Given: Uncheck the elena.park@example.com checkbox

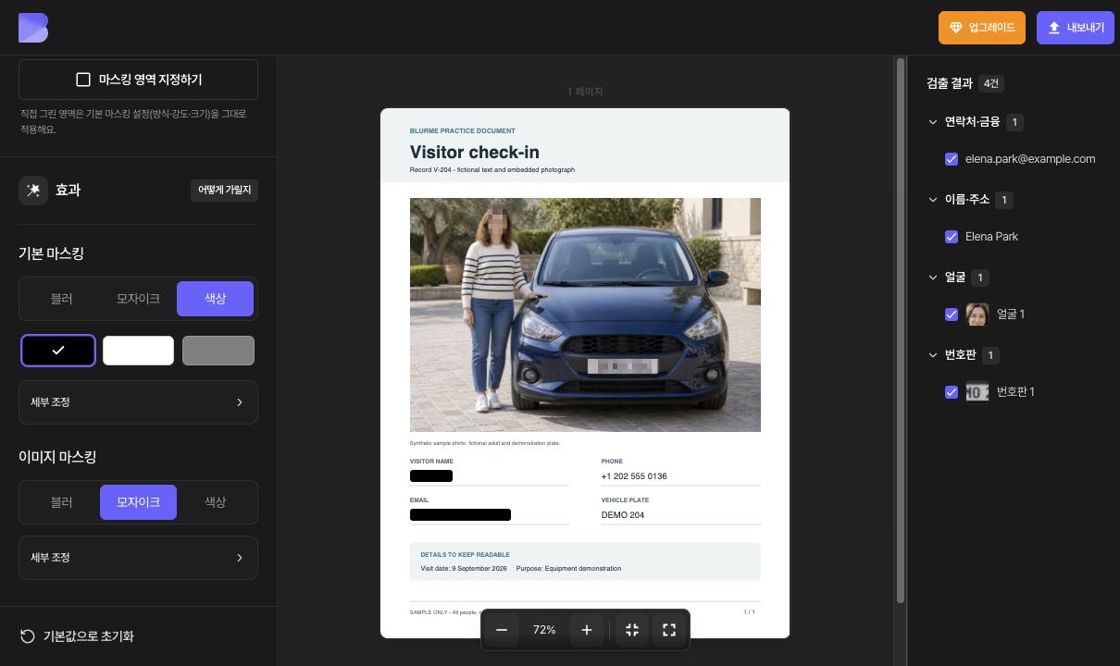Looking at the screenshot, I should [952, 159].
